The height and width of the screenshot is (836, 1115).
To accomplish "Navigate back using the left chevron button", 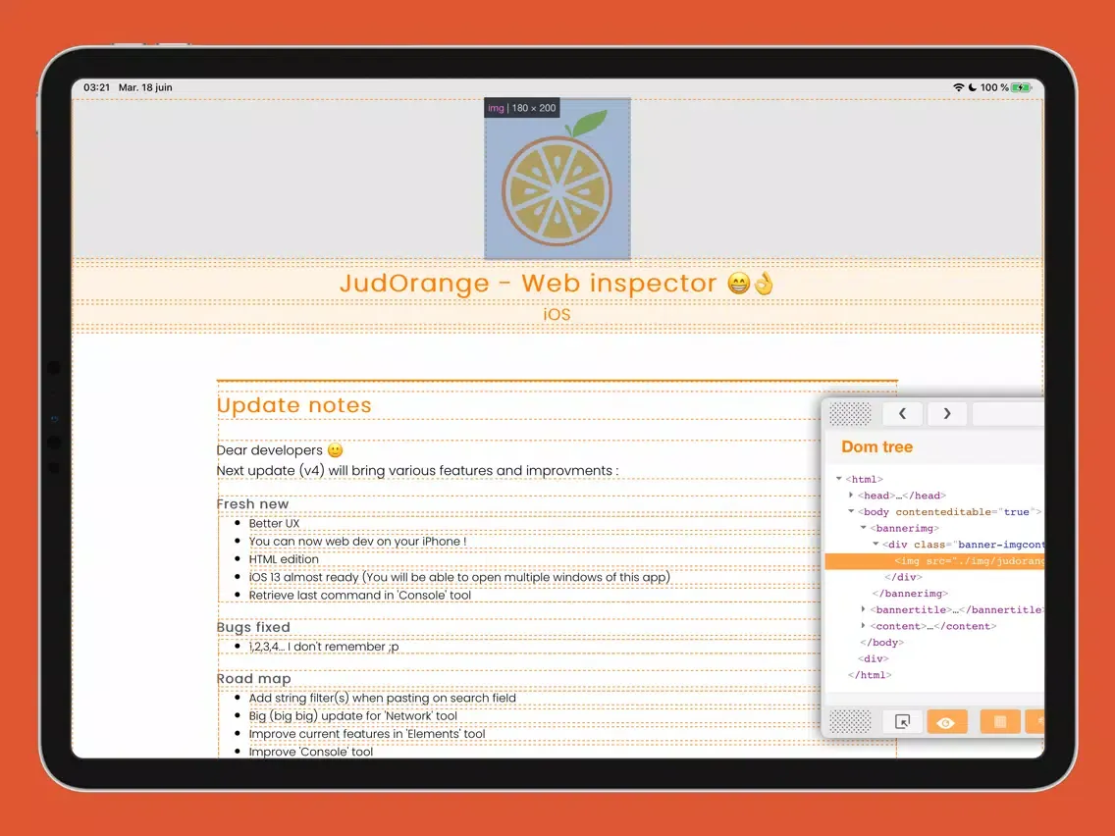I will point(902,413).
